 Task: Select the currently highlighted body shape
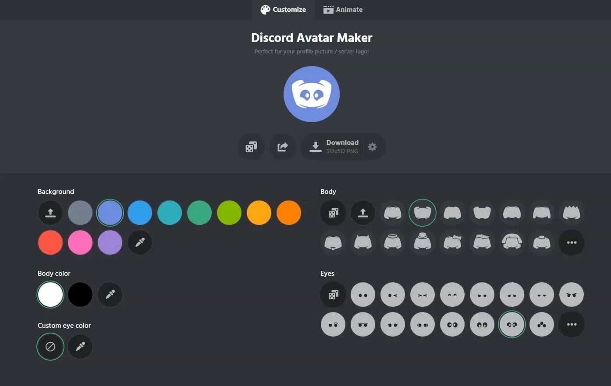(423, 213)
